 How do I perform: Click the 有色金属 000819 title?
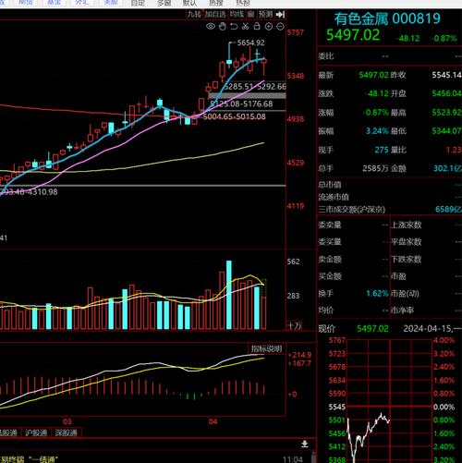(x=387, y=18)
